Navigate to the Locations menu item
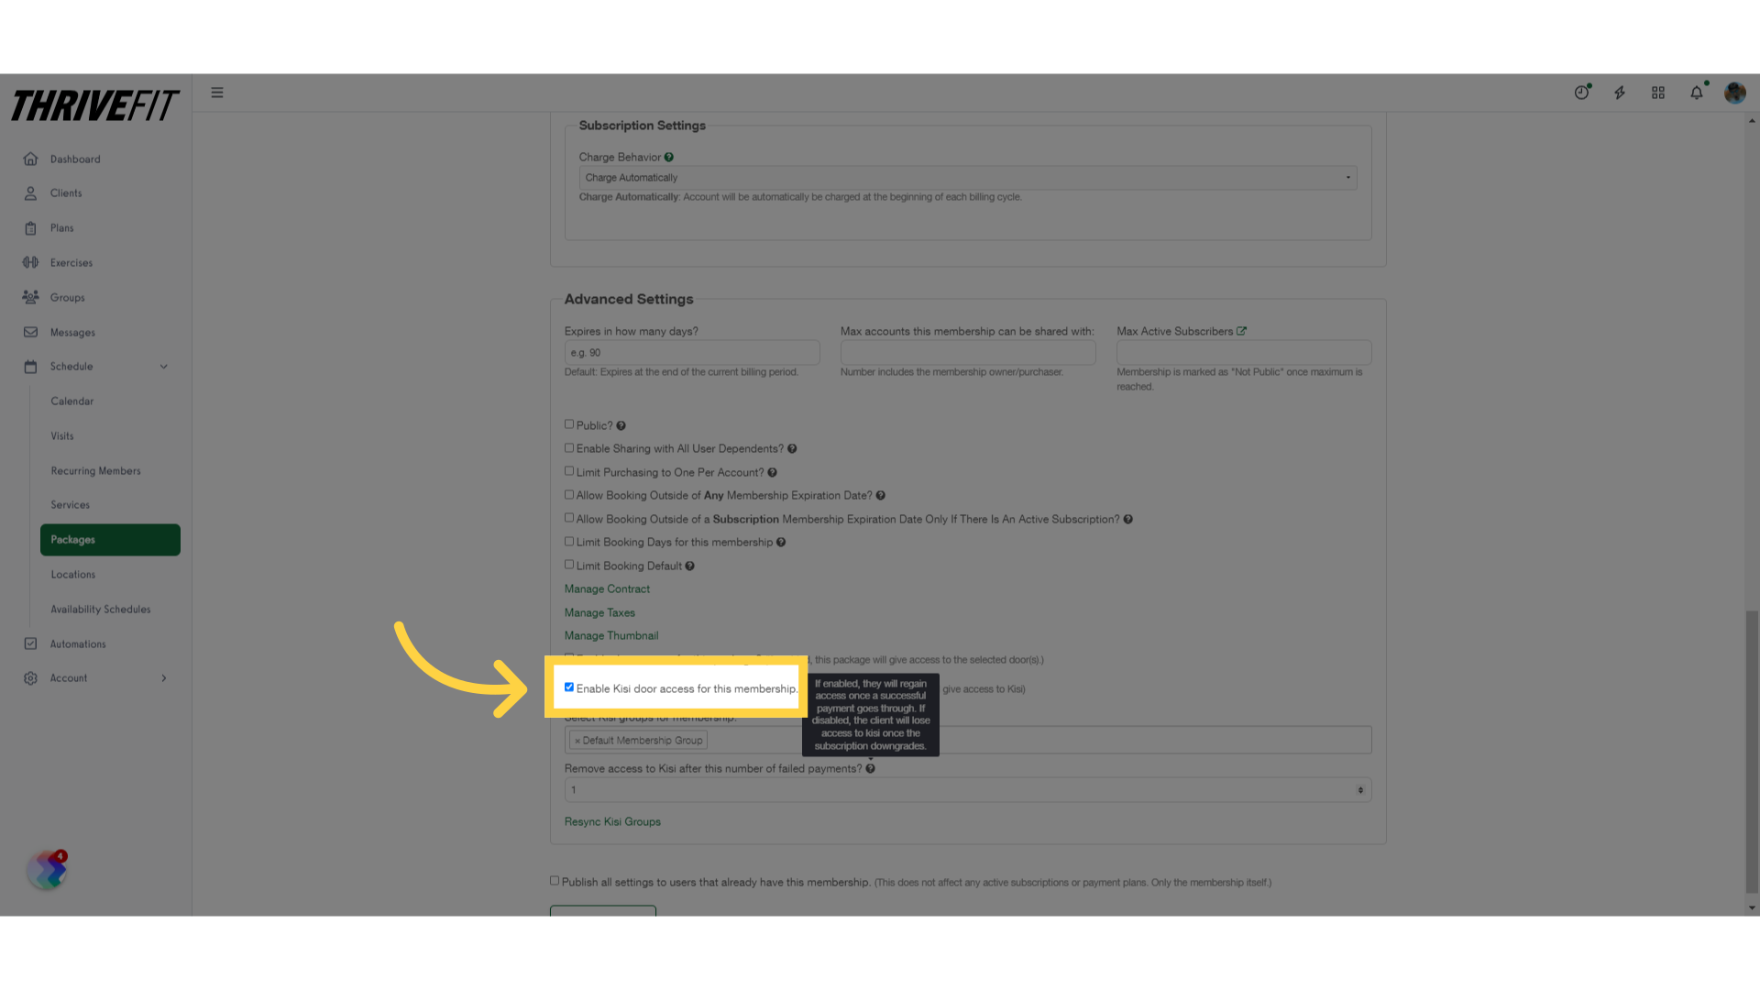This screenshot has width=1760, height=990. (72, 574)
